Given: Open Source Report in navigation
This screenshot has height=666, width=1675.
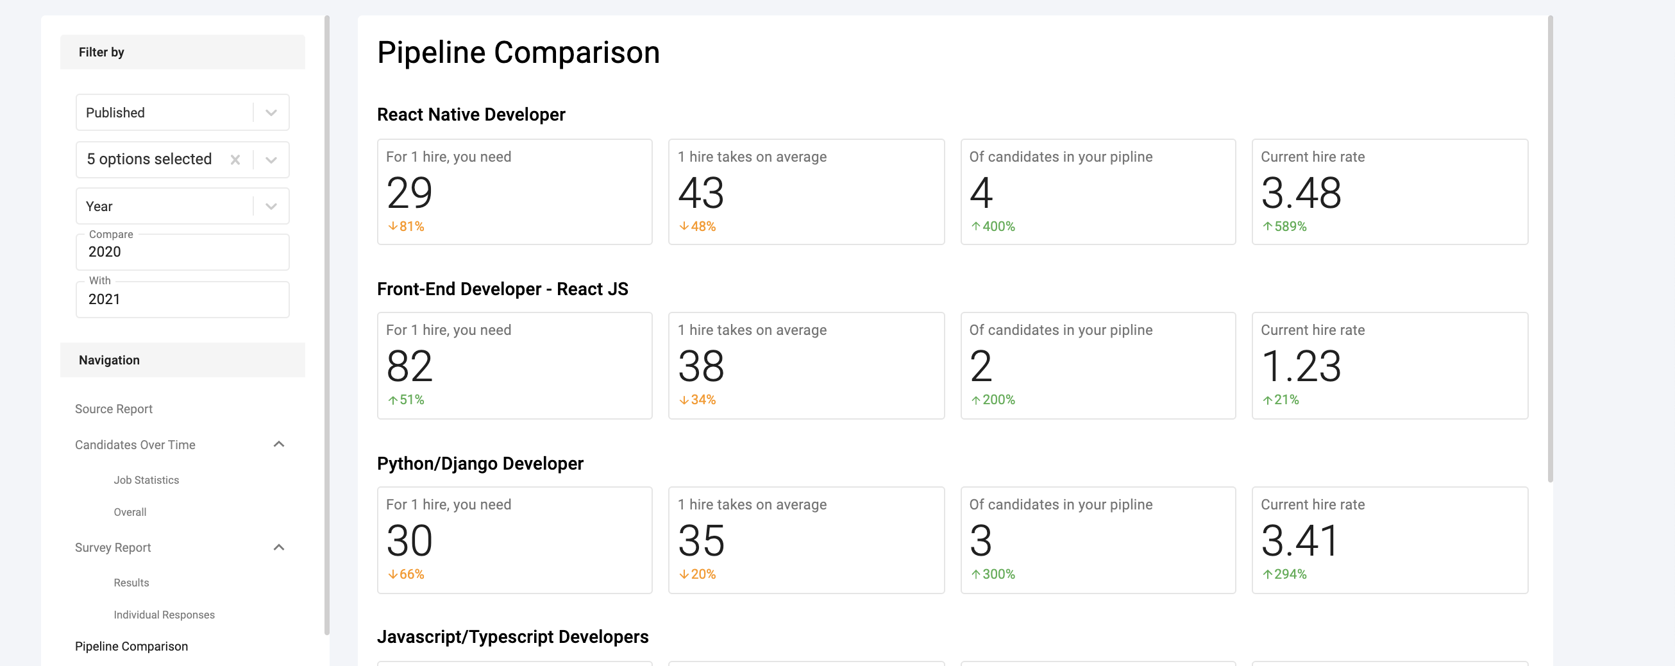Looking at the screenshot, I should coord(114,409).
